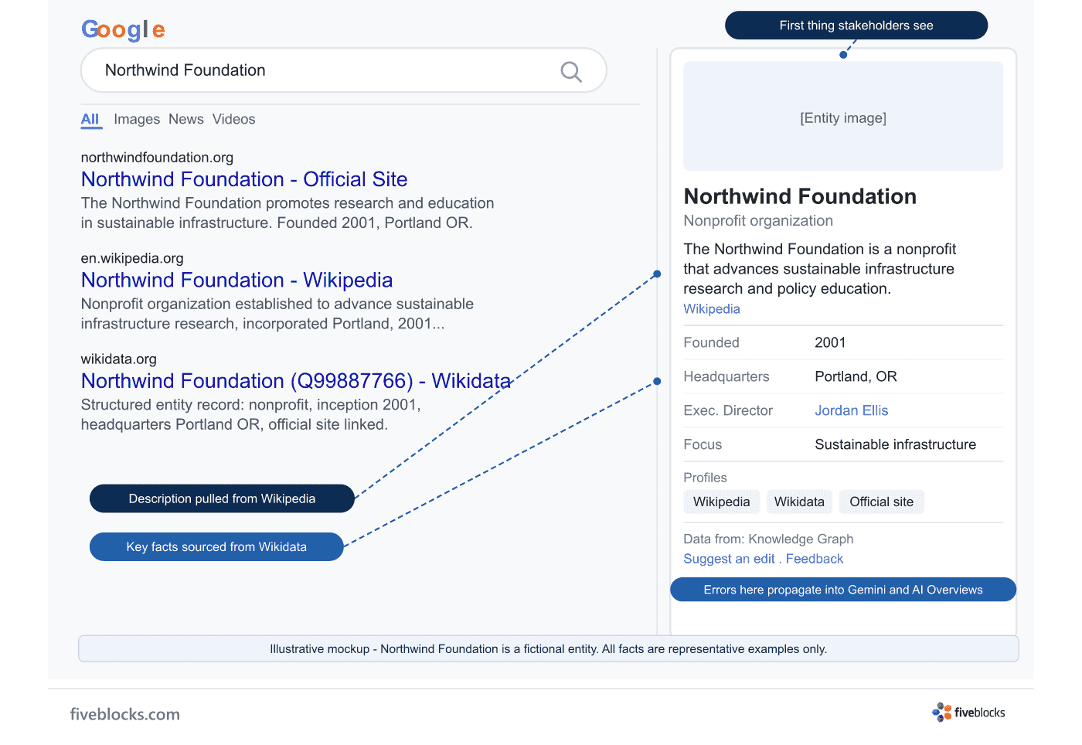Click the Profiles heading
The image size is (1082, 745).
click(x=705, y=478)
